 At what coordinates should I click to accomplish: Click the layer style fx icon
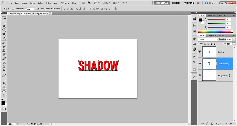click(x=208, y=124)
